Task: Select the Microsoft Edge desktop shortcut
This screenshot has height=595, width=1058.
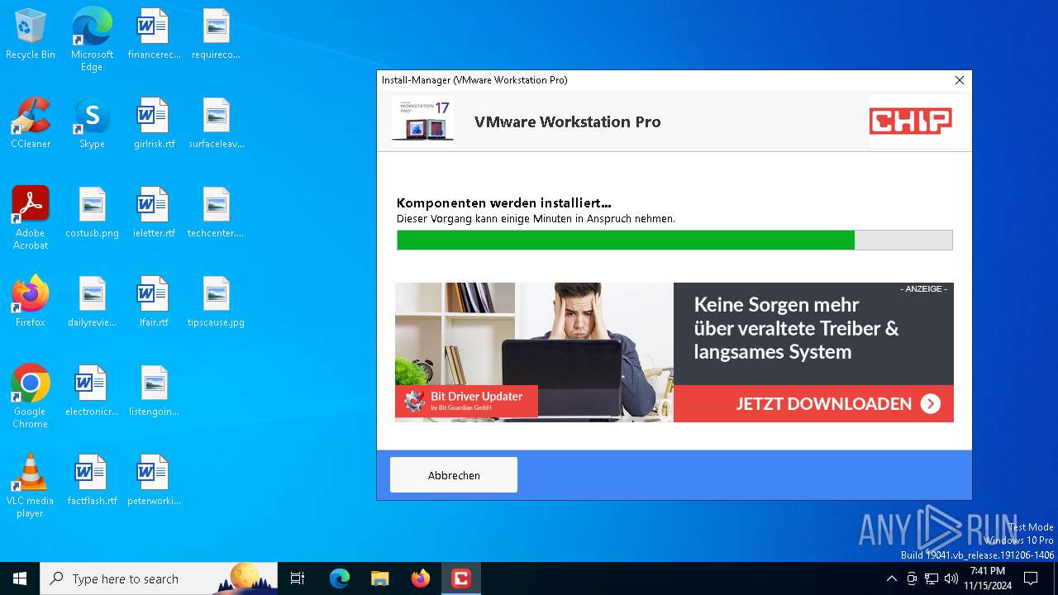Action: 92,39
